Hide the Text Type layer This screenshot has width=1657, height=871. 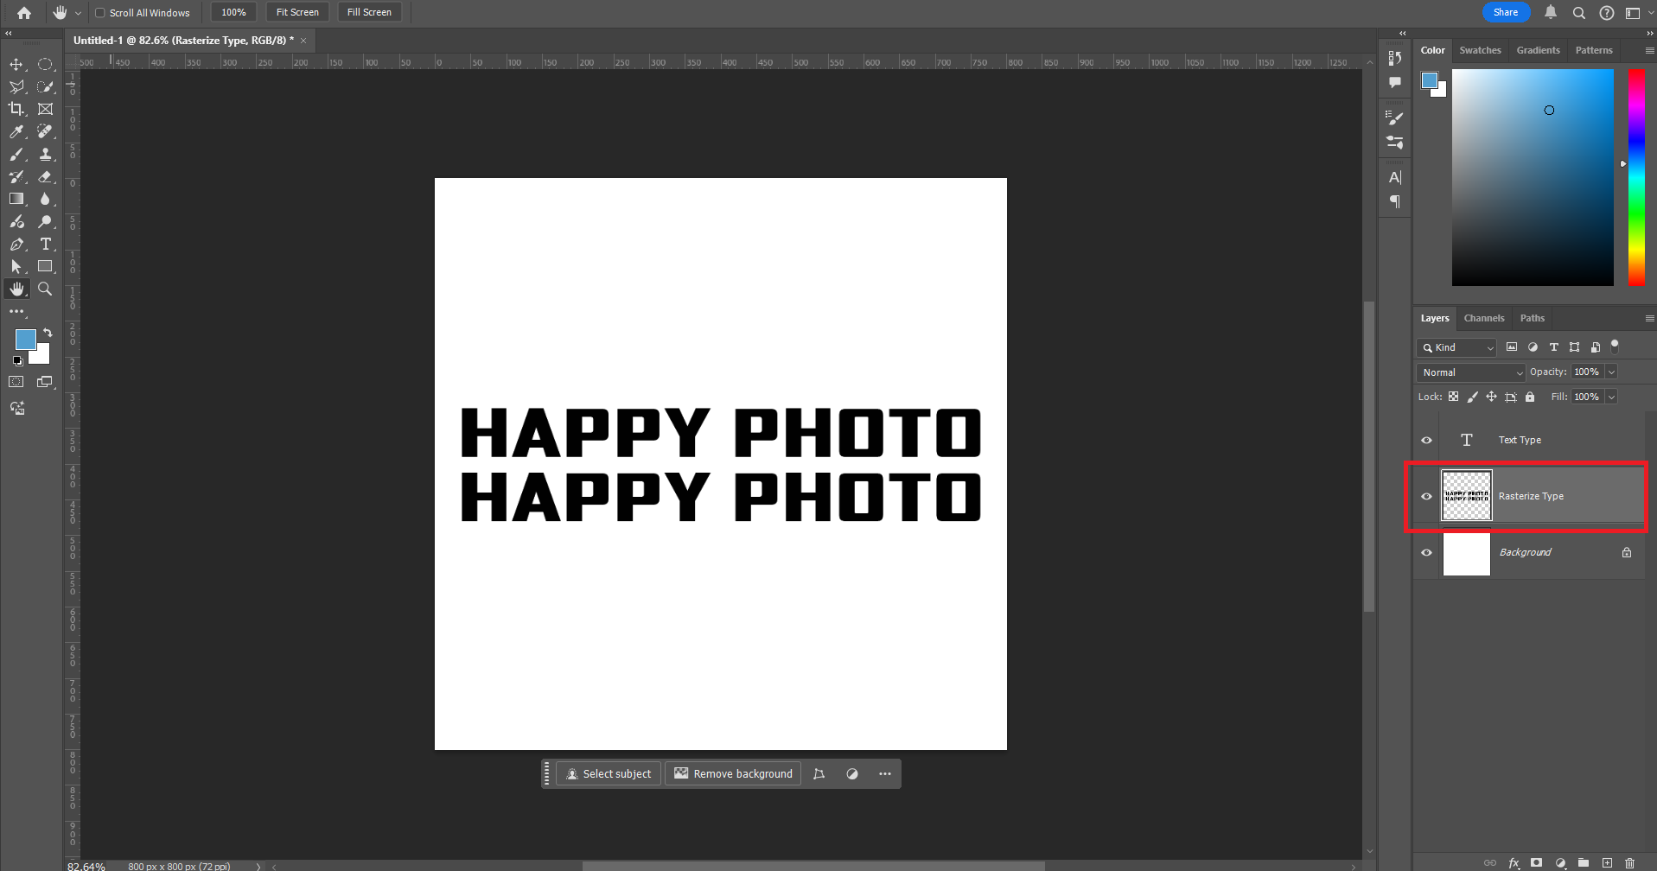(x=1426, y=441)
